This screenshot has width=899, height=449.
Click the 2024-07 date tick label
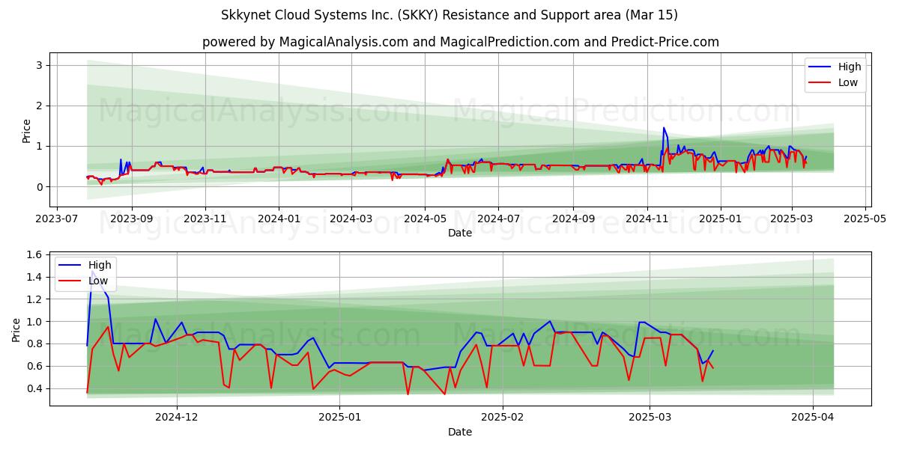[x=498, y=219]
